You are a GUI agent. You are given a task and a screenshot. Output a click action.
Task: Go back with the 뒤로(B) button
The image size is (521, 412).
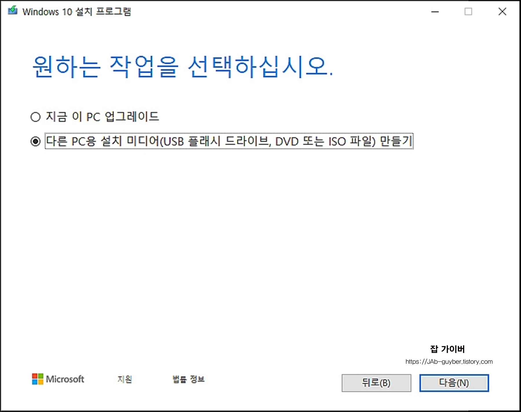coord(376,383)
